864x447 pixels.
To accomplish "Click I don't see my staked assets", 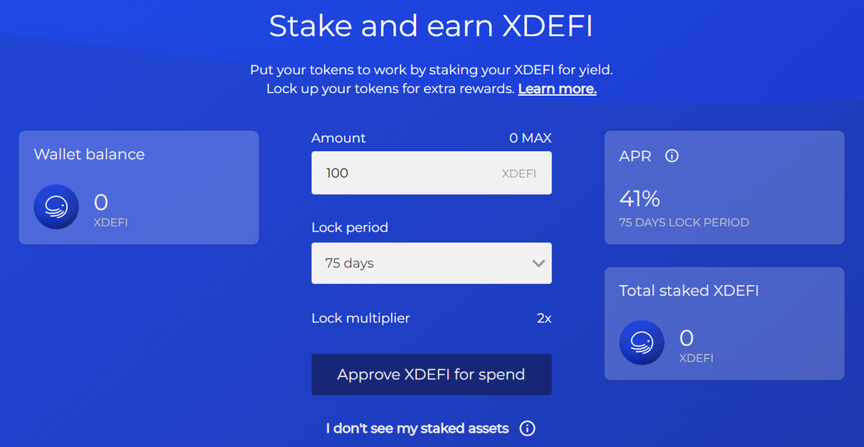I will [417, 429].
